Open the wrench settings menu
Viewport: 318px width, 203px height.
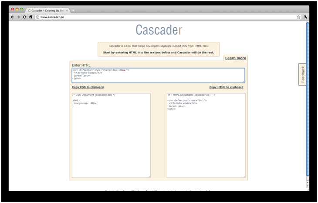point(305,17)
